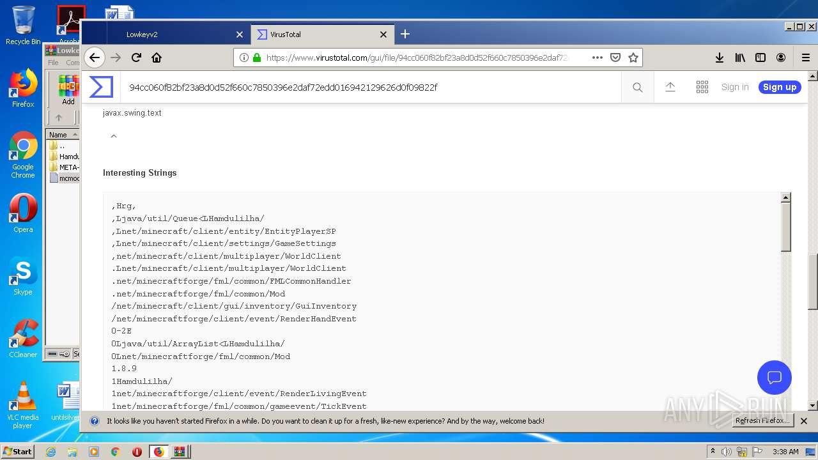The width and height of the screenshot is (818, 460).
Task: Reload the VirusTotal page
Action: [136, 57]
